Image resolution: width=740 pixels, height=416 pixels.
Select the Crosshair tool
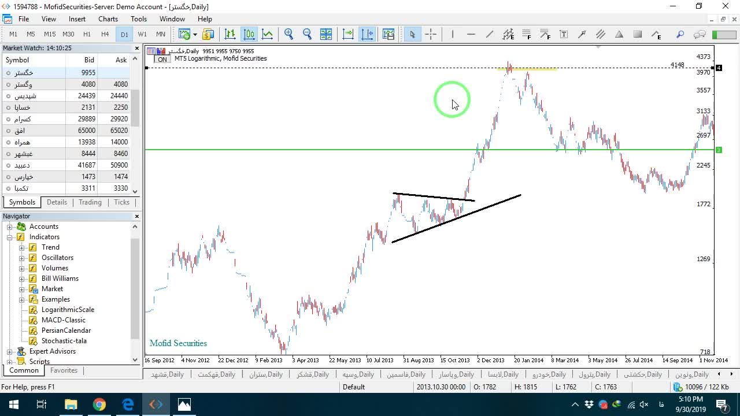coord(431,34)
